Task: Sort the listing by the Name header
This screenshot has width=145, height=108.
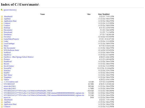Action: 42,14
